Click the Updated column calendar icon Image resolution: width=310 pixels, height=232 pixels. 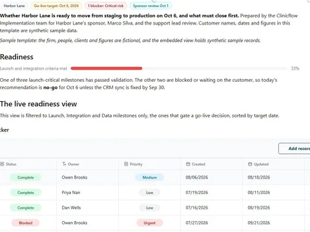tap(250, 164)
